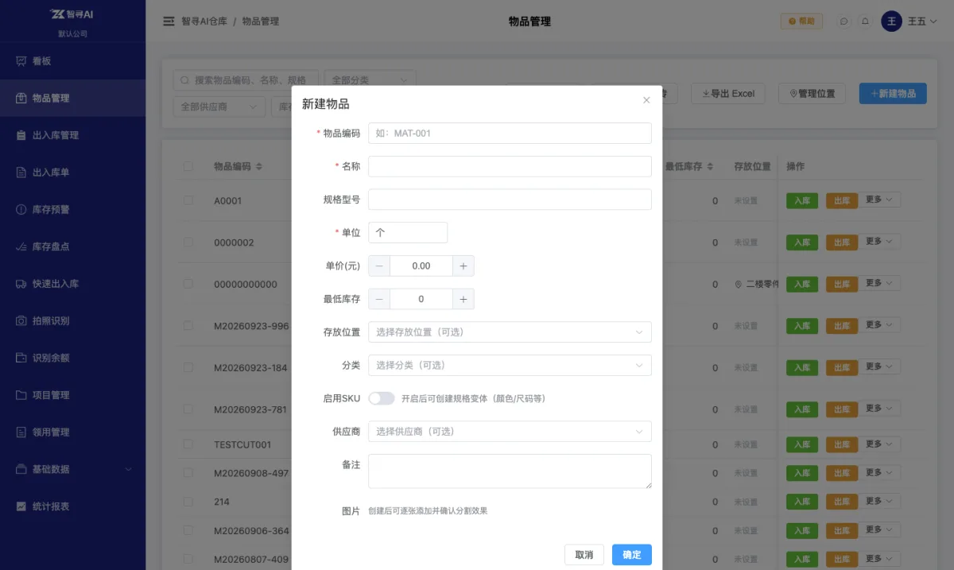The height and width of the screenshot is (570, 954).
Task: Click 智寻AI仓库 breadcrumb link
Action: (204, 21)
